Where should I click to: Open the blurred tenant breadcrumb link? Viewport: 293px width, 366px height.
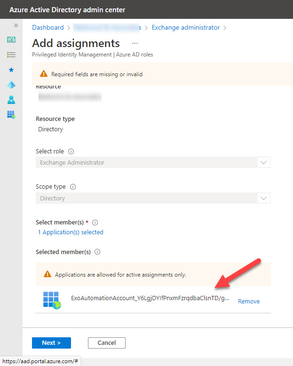[107, 28]
